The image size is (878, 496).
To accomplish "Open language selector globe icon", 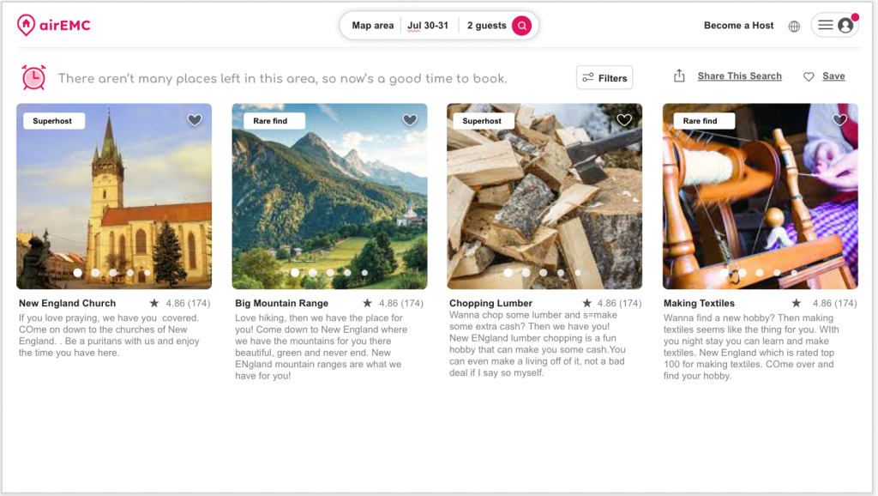I will [x=794, y=26].
